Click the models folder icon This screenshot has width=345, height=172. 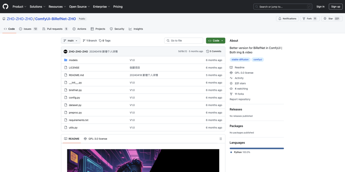tap(66, 60)
